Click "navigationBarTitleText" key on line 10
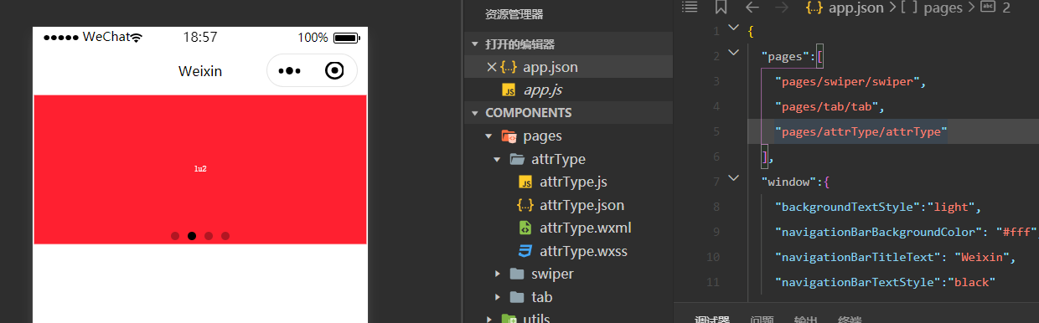 coord(857,257)
